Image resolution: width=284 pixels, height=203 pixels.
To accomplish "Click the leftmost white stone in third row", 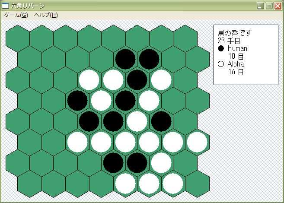I will pyautogui.click(x=89, y=80).
